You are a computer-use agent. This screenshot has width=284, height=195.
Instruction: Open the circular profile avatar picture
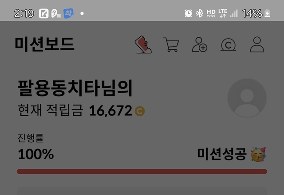point(247,98)
